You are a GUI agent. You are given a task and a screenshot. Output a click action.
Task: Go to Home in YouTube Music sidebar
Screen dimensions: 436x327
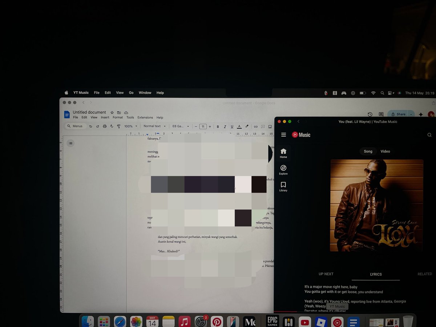(283, 153)
